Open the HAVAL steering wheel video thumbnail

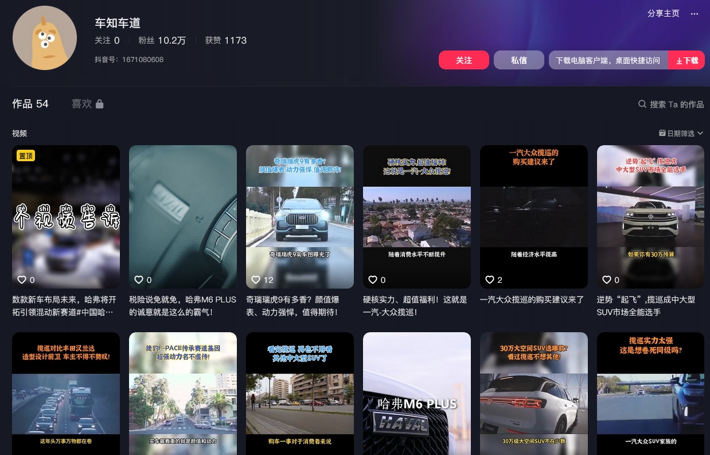tap(183, 216)
